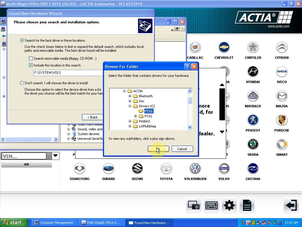Select the Bluetooth folder

pyautogui.click(x=145, y=96)
